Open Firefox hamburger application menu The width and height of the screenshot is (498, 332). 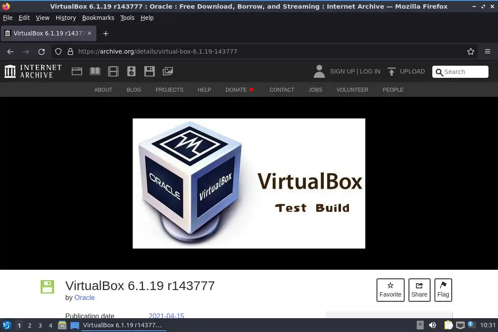click(488, 51)
